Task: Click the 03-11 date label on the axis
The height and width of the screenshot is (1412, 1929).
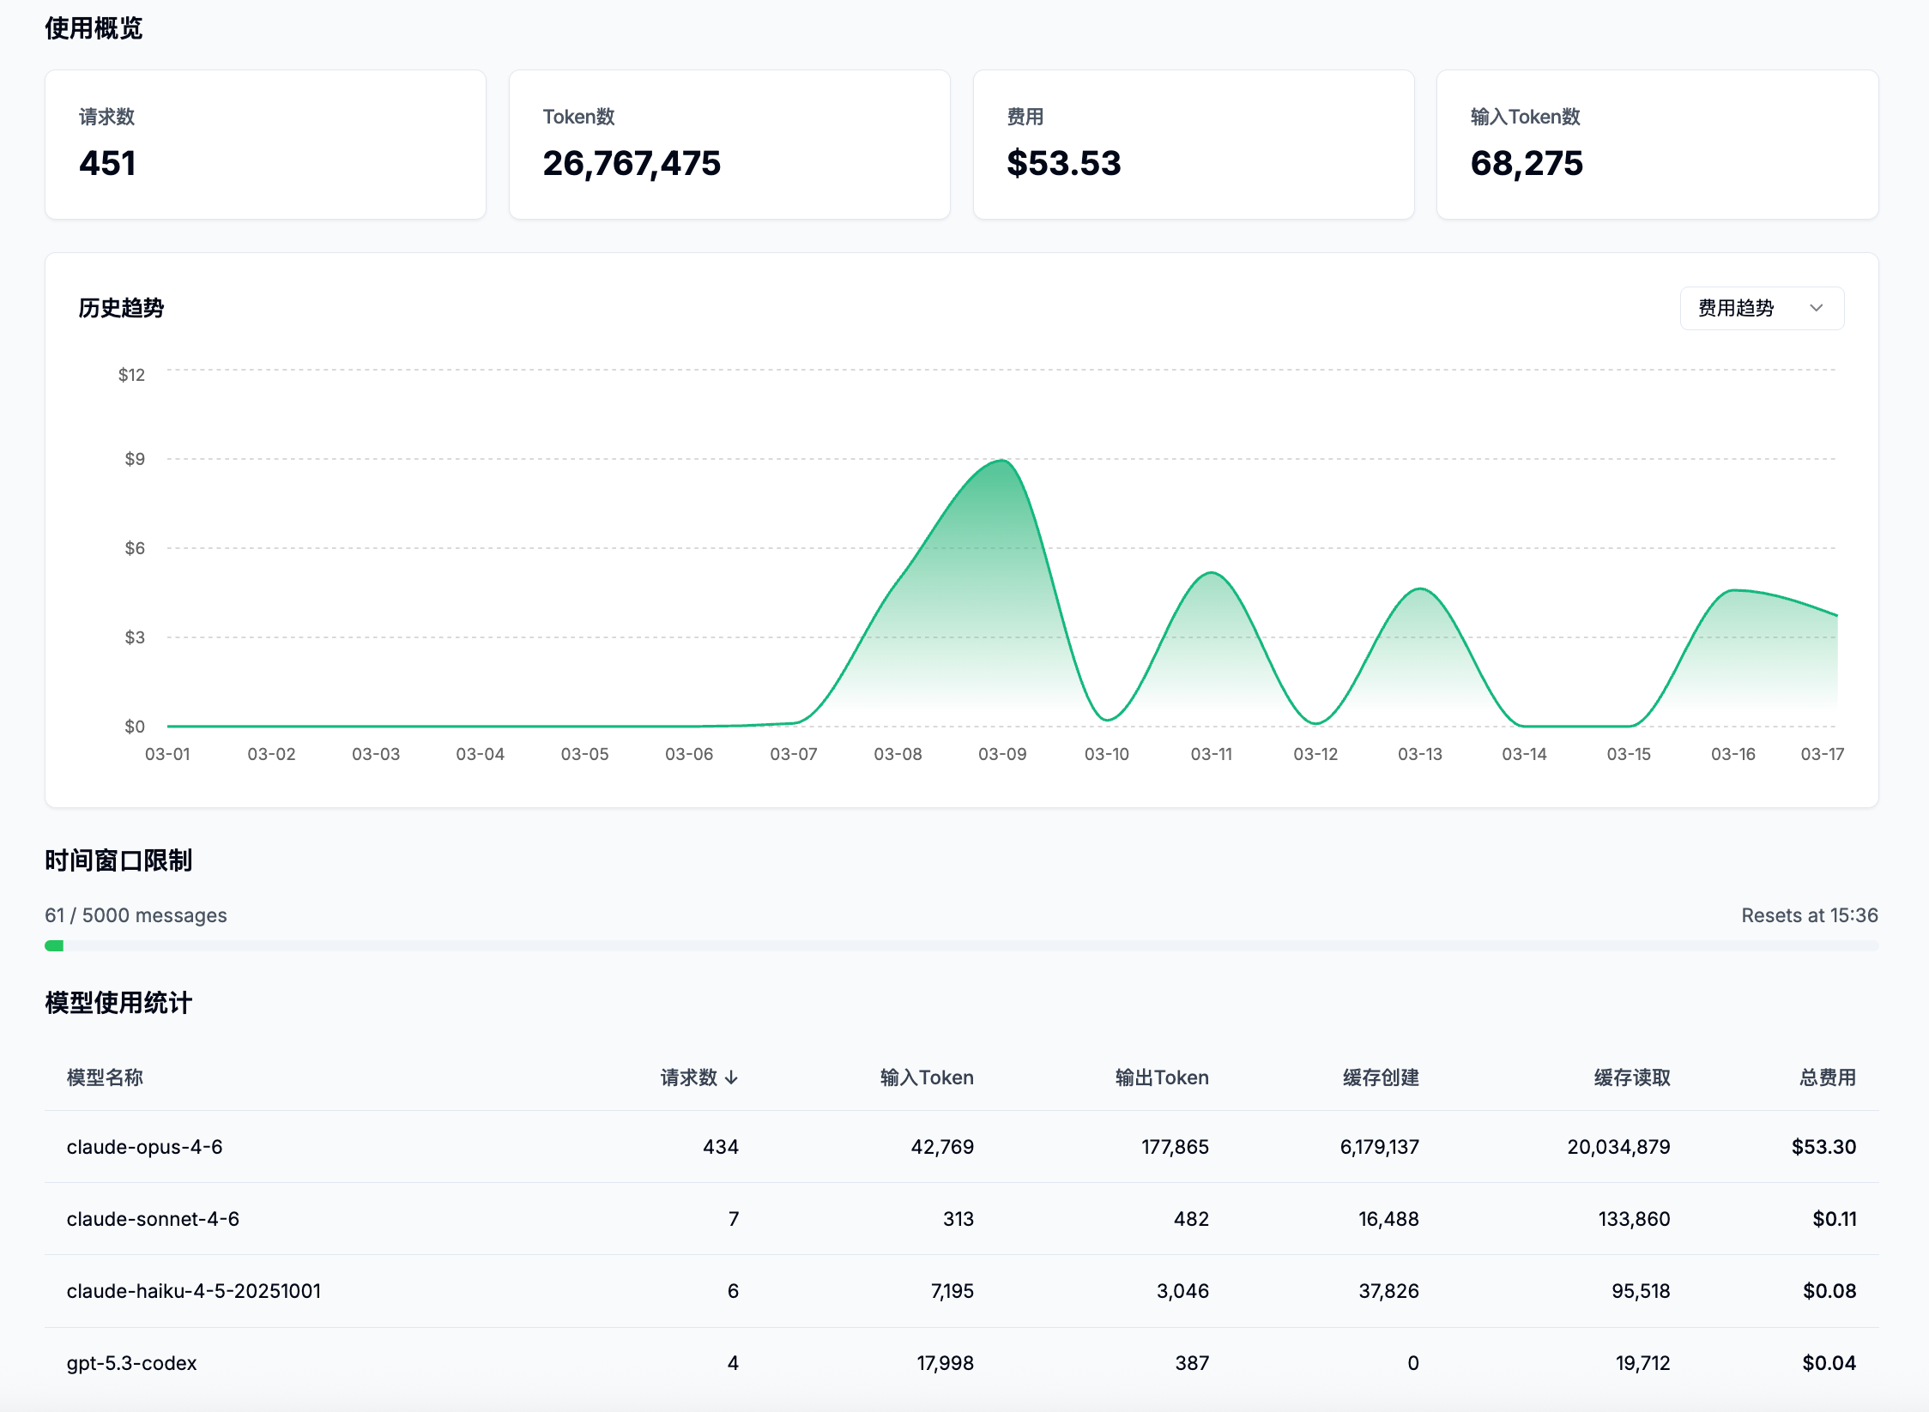Action: coord(1211,754)
